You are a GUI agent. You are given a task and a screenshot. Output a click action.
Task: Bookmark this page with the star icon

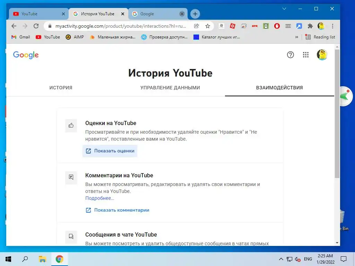click(208, 26)
